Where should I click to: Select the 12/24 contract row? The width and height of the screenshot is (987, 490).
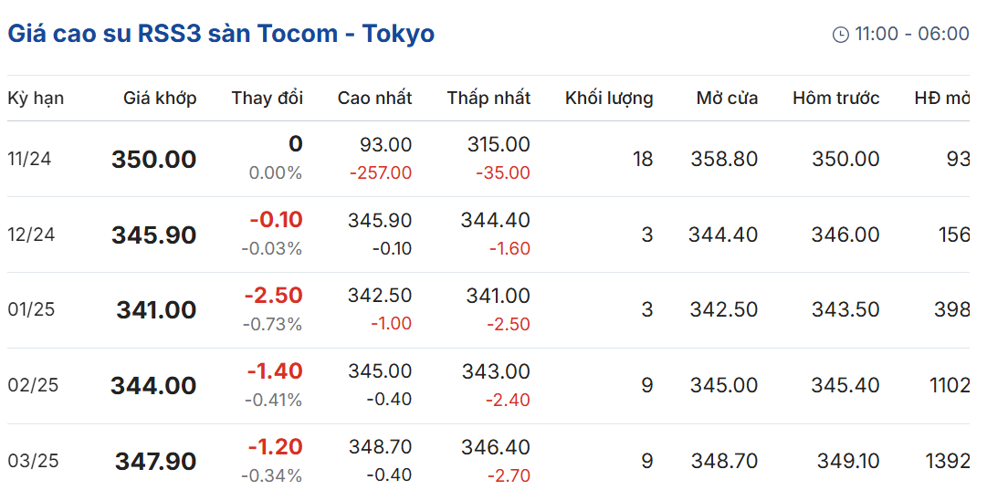point(488,235)
